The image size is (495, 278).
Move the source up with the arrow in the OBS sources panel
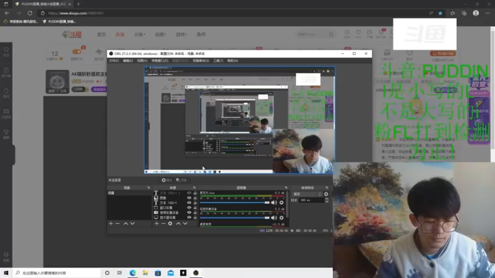pos(178,224)
